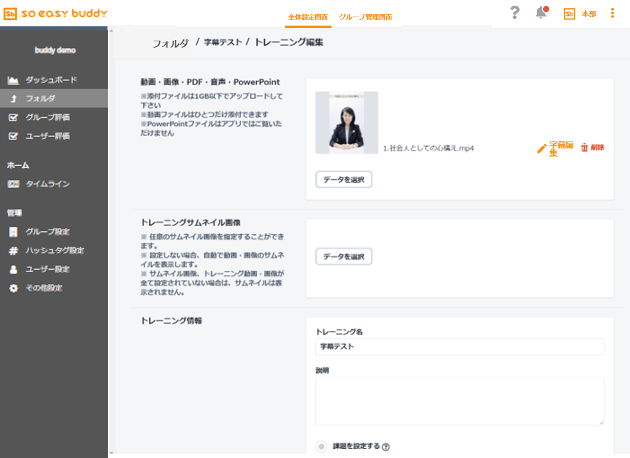This screenshot has height=458, width=630.
Task: Switch to the 全体設定画面 tab
Action: [x=308, y=17]
